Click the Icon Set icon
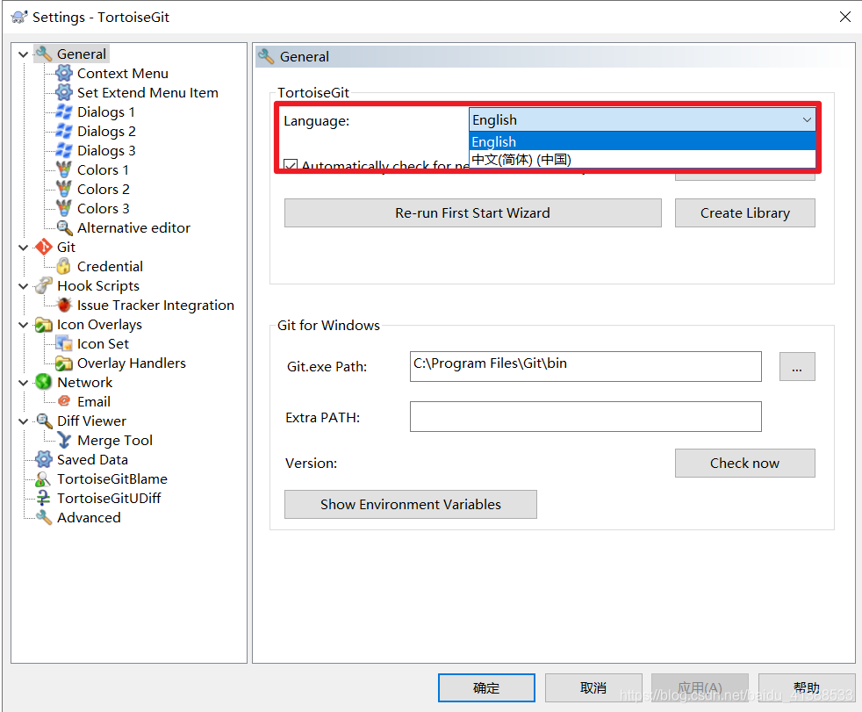The image size is (862, 712). pos(64,343)
